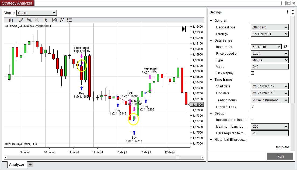Open the Indicators line-graph icon

pos(62,20)
